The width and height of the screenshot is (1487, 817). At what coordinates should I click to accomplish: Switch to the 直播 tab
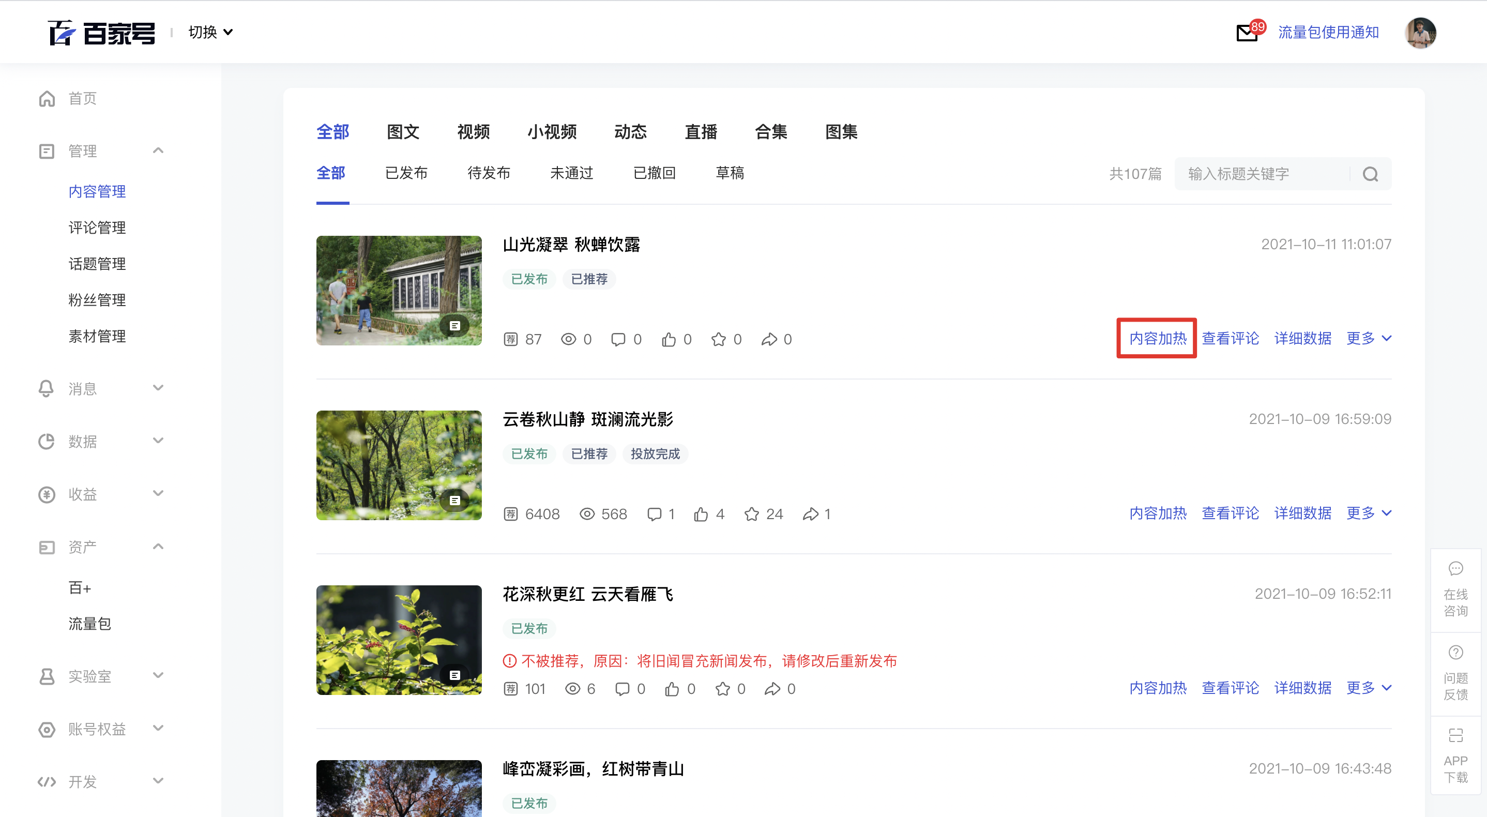(x=701, y=132)
